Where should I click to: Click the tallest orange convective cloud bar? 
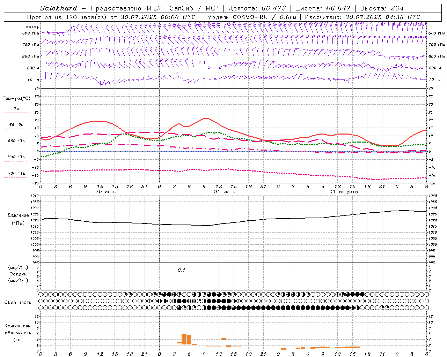(x=184, y=339)
